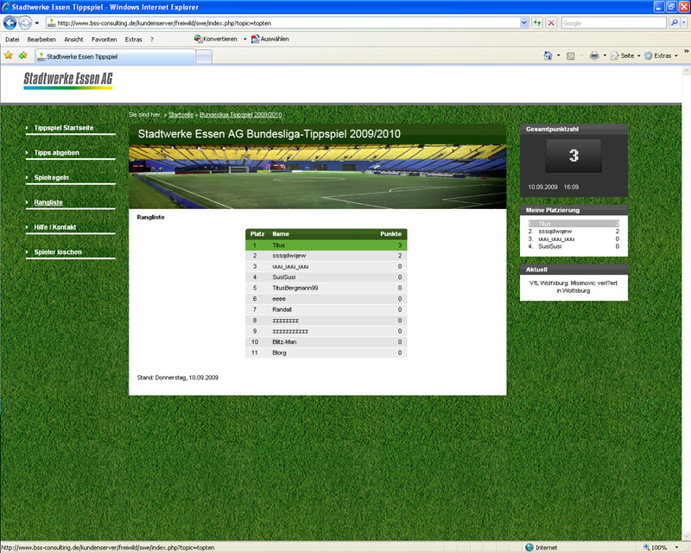Open recent pages dropdown next to Forward
This screenshot has height=553, width=691.
[x=37, y=23]
